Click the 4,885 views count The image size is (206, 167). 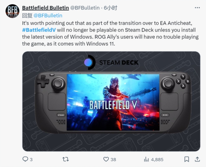click(x=157, y=159)
